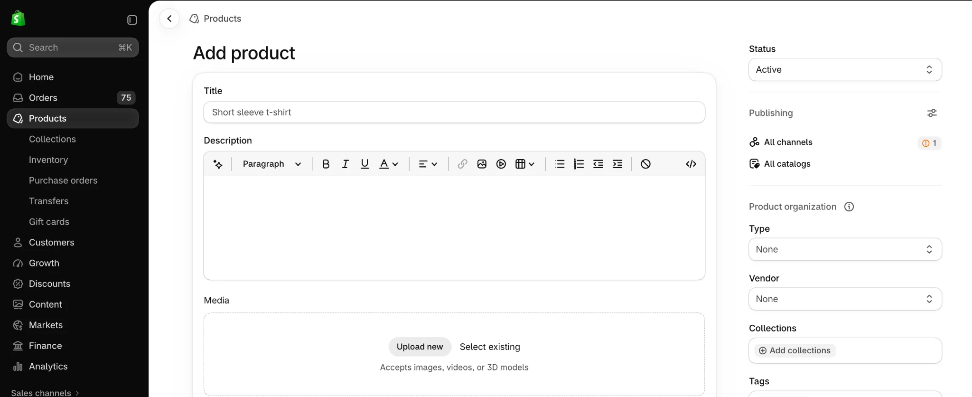Viewport: 972px width, 397px height.
Task: Open the Status dropdown showing Active
Action: pyautogui.click(x=845, y=70)
